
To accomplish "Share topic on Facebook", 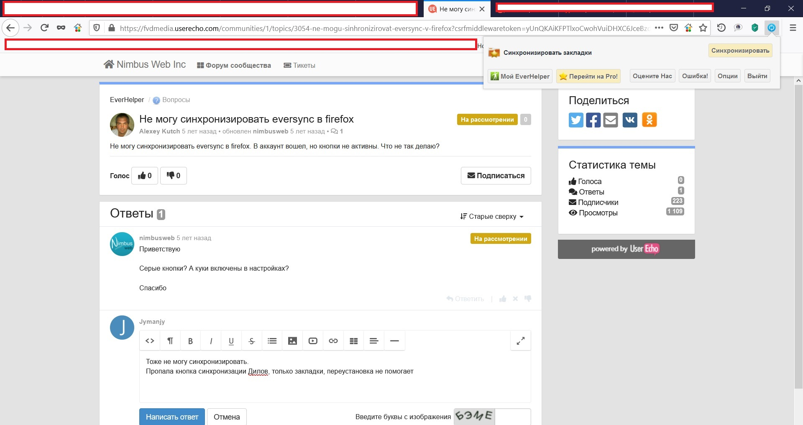I will pyautogui.click(x=593, y=120).
